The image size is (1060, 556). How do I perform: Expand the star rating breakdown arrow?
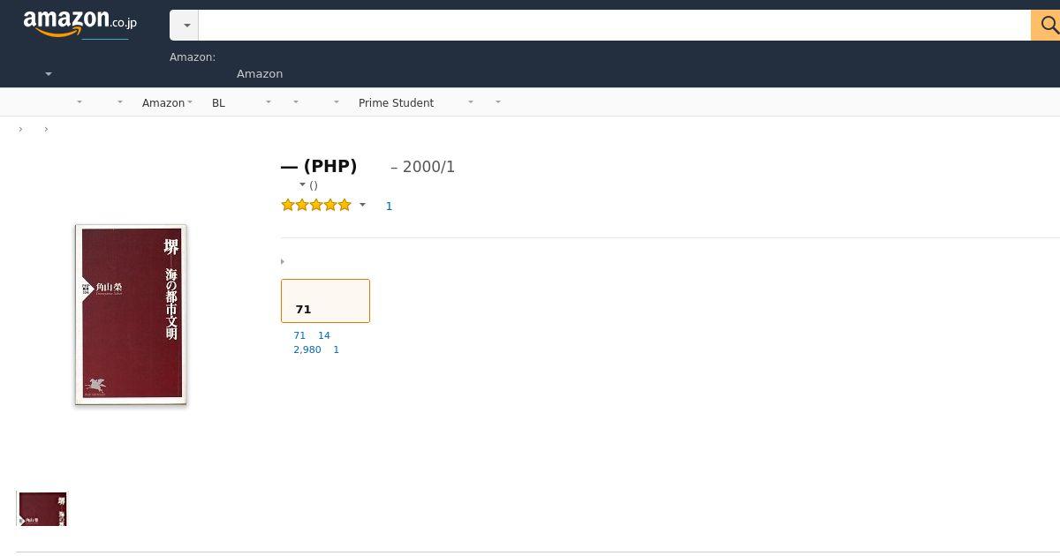tap(362, 206)
